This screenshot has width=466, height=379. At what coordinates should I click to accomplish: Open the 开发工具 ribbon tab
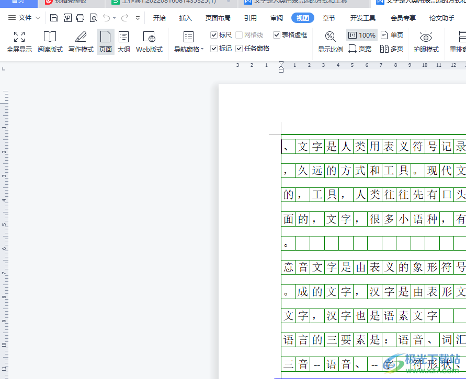point(362,18)
